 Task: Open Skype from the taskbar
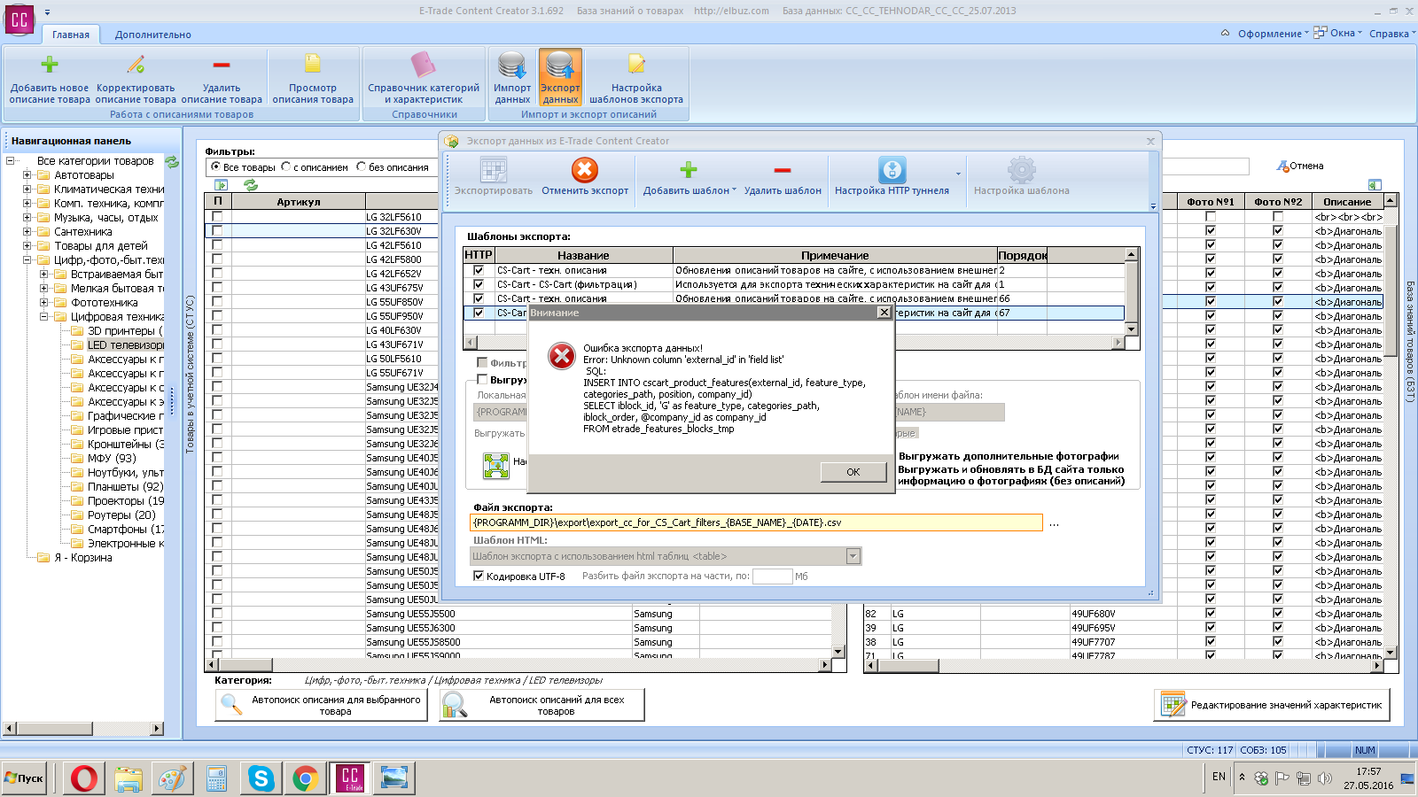(x=261, y=778)
